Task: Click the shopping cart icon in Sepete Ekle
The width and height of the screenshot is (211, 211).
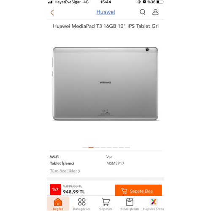Action: coord(124,191)
